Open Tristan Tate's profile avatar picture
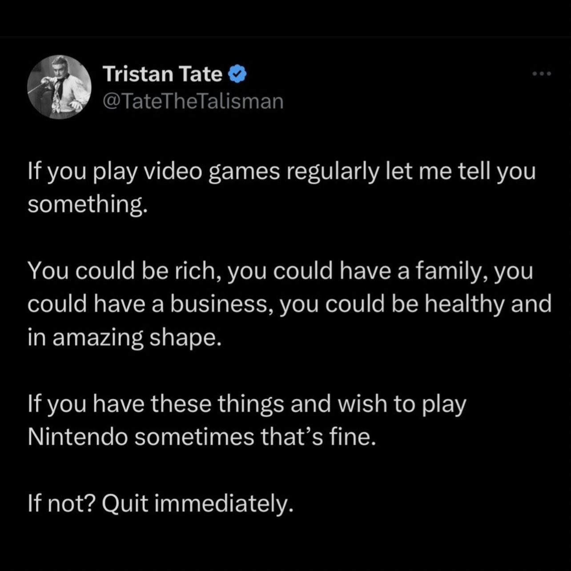This screenshot has width=571, height=571. click(x=59, y=87)
